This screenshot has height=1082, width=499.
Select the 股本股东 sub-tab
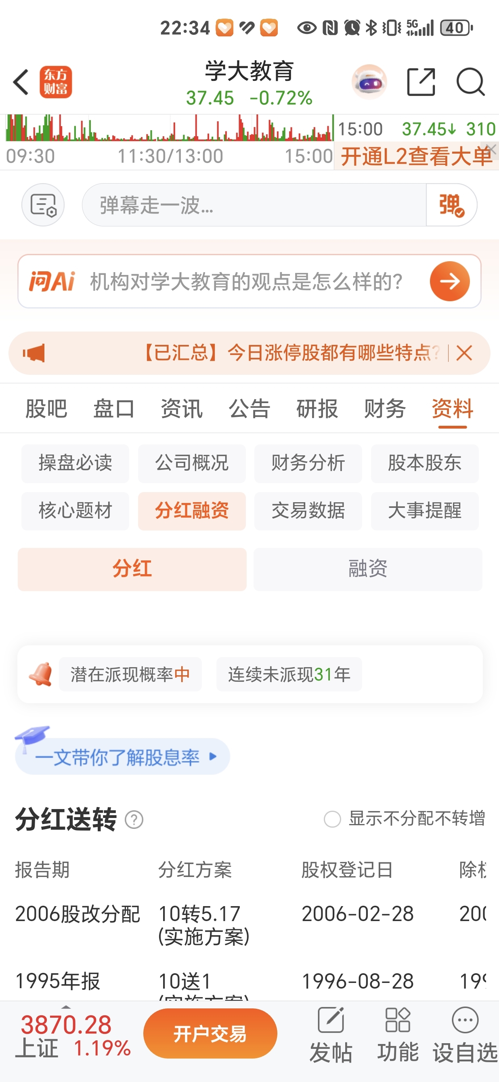tap(424, 463)
